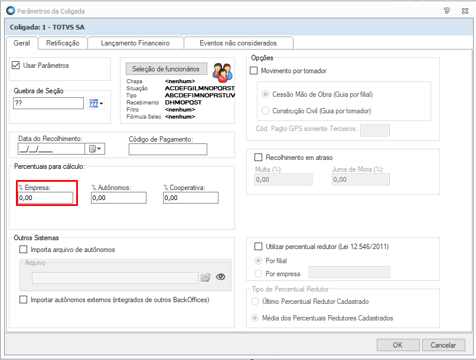Switch to the Geral tab
Viewport: 476px width, 360px height.
[22, 43]
